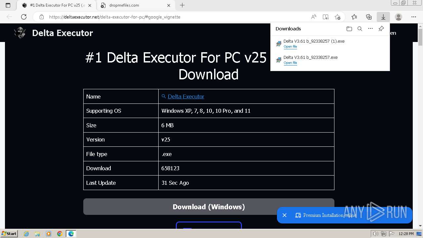Viewport: 423px width, 238px height.
Task: Open the tab actions menu icon
Action: click(8, 5)
